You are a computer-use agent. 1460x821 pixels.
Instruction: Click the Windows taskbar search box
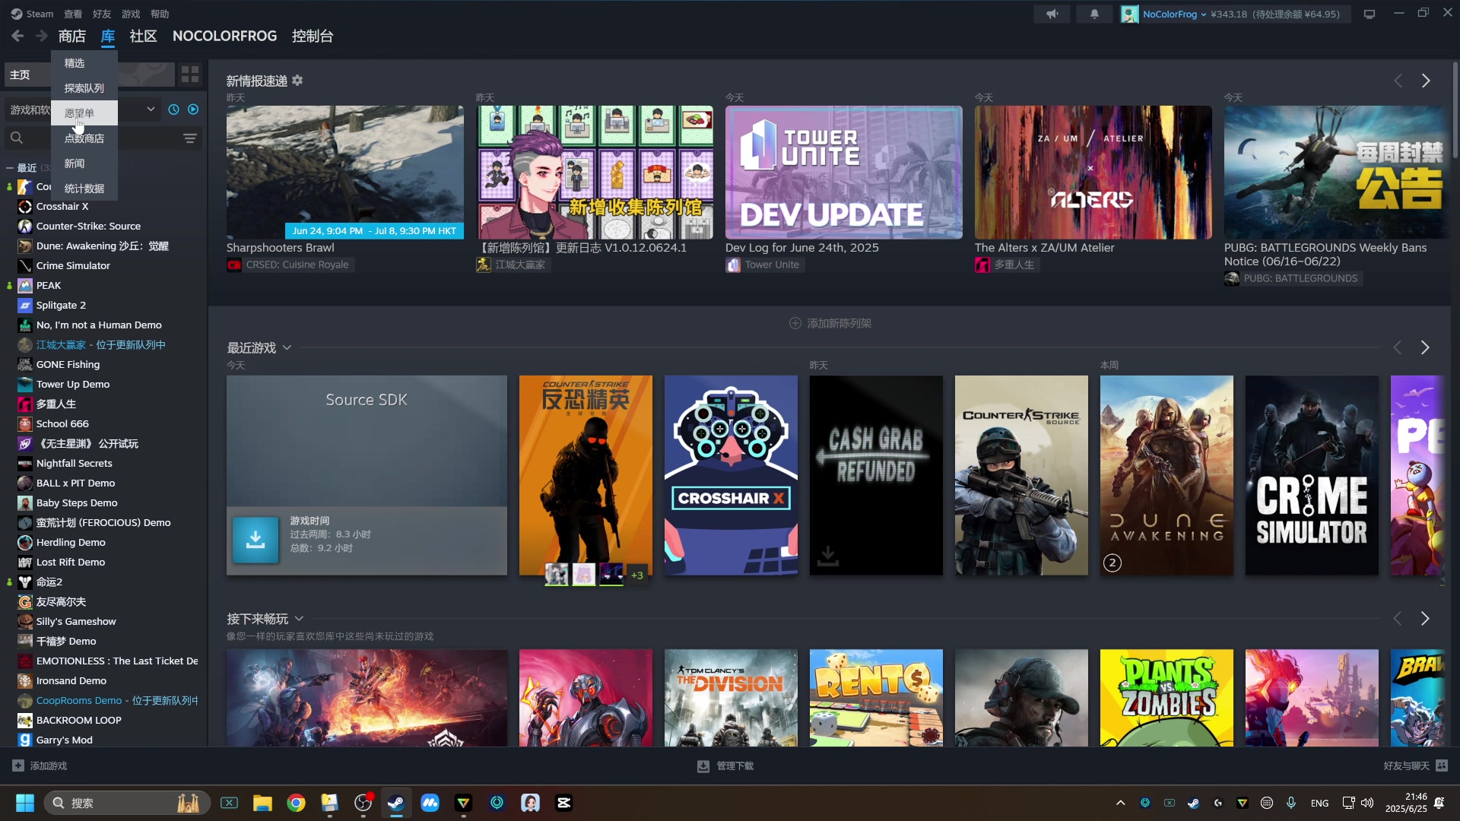pos(127,803)
